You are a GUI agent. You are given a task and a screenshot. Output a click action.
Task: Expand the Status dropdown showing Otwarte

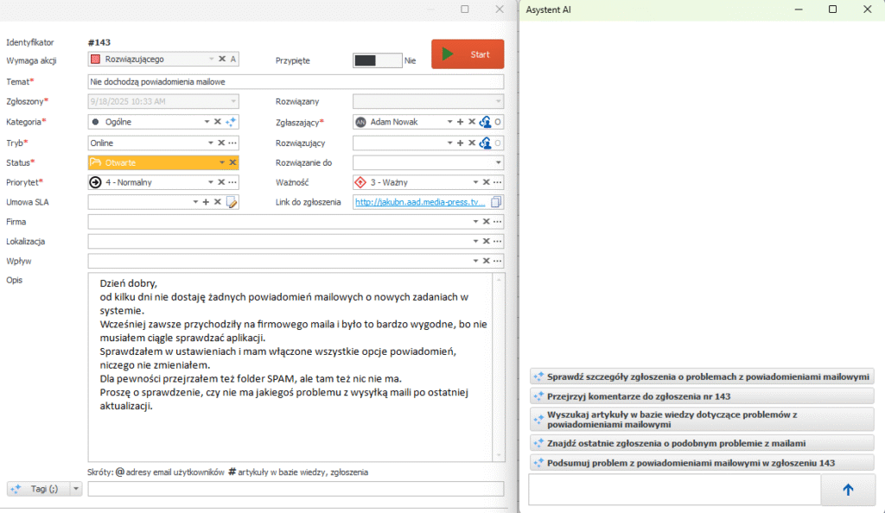point(221,162)
